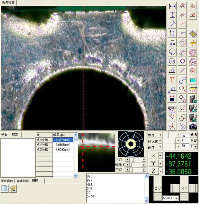199x204 pixels.
Task: Click the angle measurement tool icon
Action: 172,70
